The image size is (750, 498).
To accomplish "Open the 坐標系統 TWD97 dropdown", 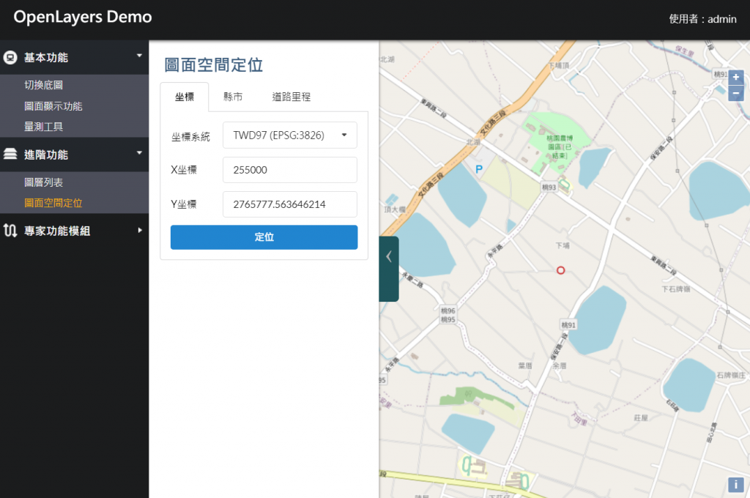I will pos(290,135).
